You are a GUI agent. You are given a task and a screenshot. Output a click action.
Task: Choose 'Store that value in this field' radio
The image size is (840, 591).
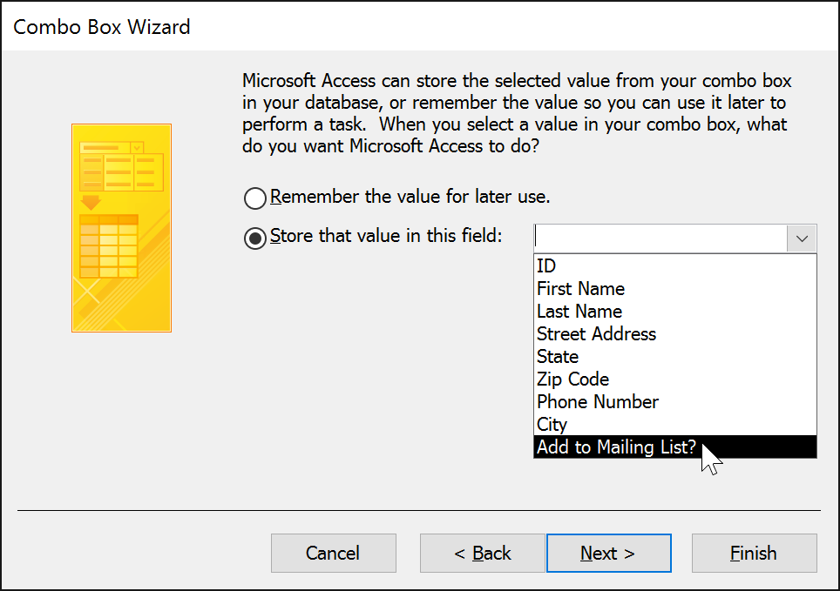[x=255, y=238]
